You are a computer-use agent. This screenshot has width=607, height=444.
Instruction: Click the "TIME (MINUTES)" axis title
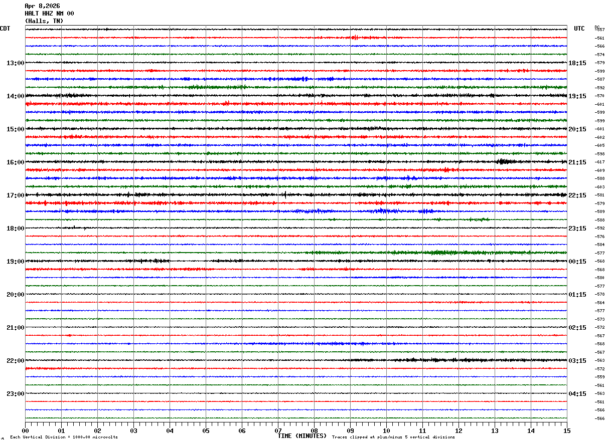click(302, 436)
